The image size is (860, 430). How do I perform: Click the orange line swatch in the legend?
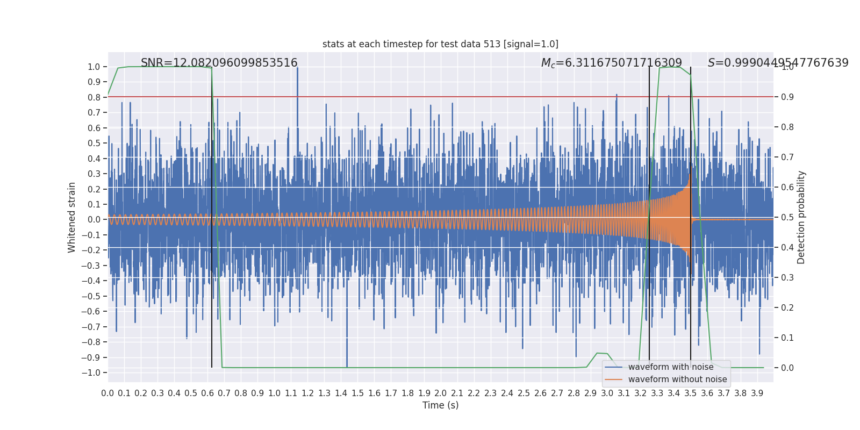(613, 379)
